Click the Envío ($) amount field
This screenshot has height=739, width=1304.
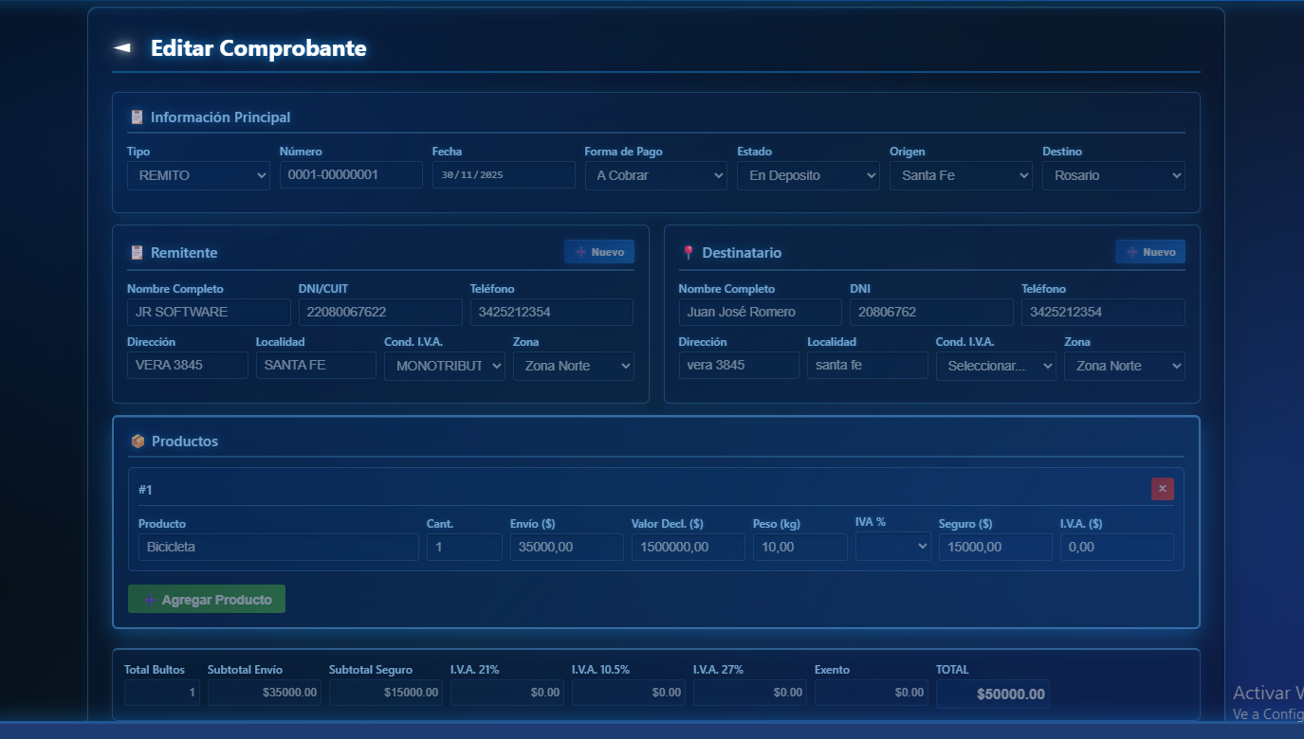pos(566,547)
